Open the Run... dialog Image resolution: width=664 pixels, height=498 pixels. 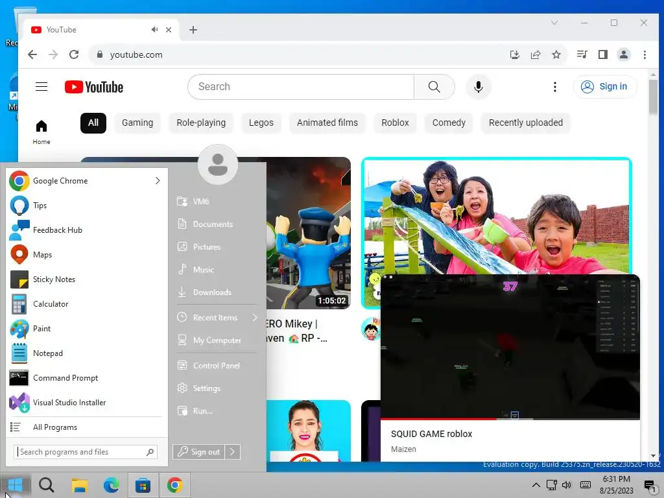[217, 410]
